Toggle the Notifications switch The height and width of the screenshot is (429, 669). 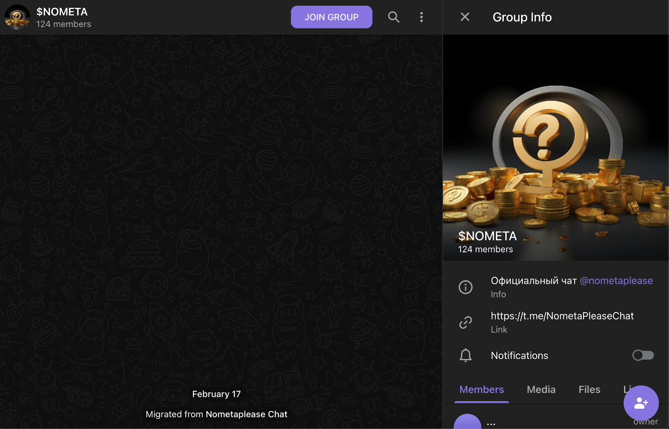point(643,355)
